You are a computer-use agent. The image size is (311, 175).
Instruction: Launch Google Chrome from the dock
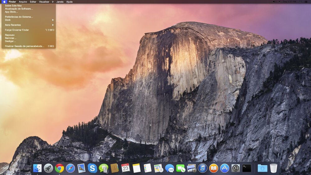[x=59, y=168]
